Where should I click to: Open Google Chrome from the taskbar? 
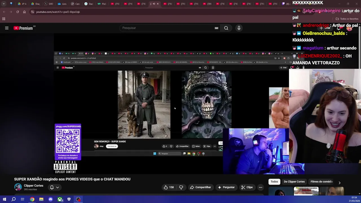(32, 199)
